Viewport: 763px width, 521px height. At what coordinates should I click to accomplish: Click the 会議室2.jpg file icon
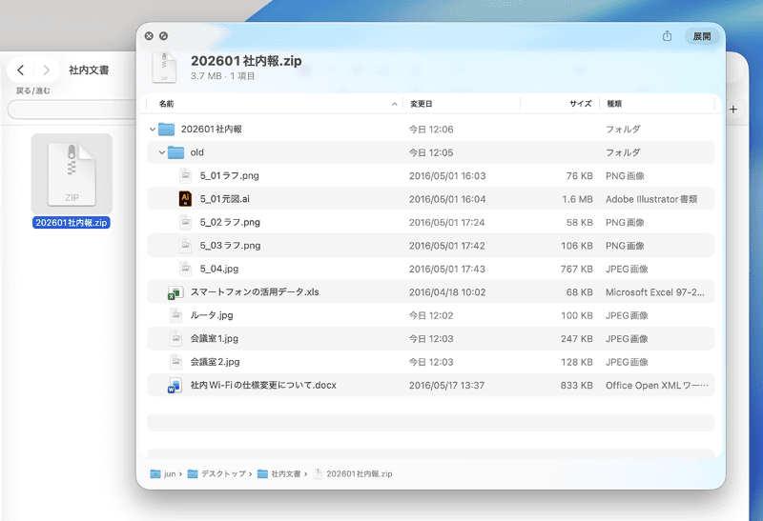(x=175, y=362)
